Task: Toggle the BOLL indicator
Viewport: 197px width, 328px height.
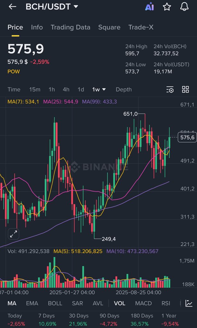Action: [x=55, y=303]
